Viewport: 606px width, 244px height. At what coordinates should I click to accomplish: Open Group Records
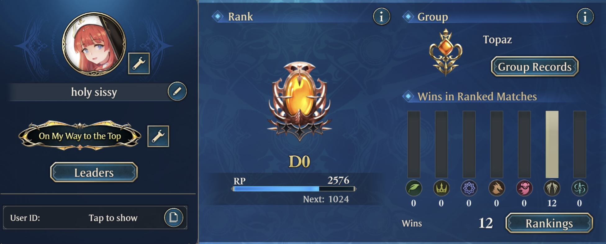[535, 66]
